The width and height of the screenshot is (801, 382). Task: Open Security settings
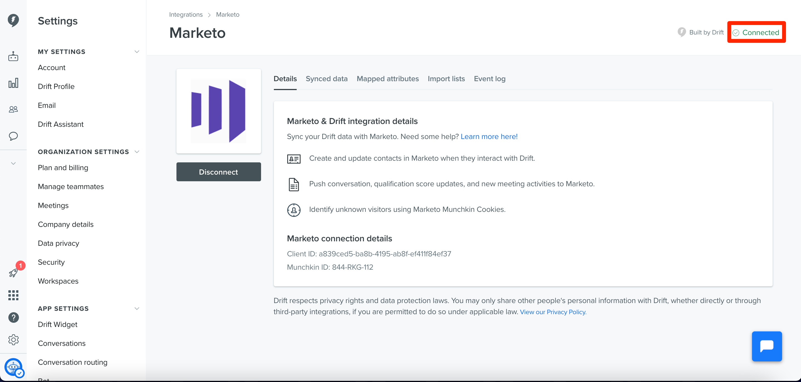tap(51, 262)
